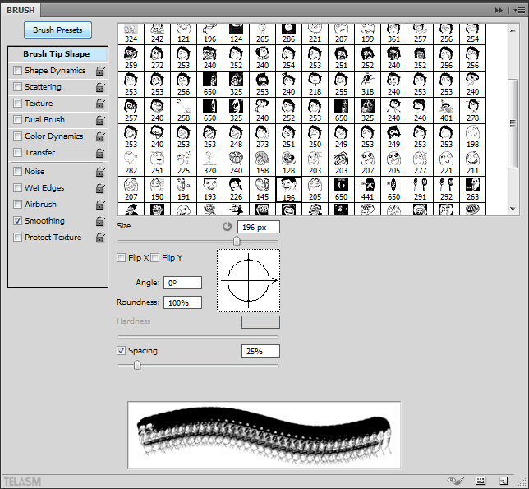Toggle the lock icon beside Smoothing
The image size is (529, 489).
(x=100, y=221)
